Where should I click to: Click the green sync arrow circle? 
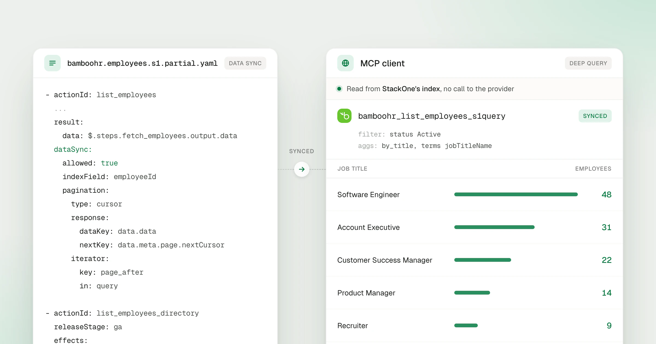click(302, 169)
